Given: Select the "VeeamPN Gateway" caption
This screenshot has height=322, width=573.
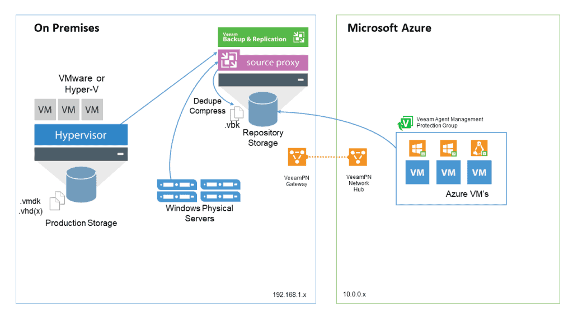Looking at the screenshot, I should pyautogui.click(x=297, y=181).
